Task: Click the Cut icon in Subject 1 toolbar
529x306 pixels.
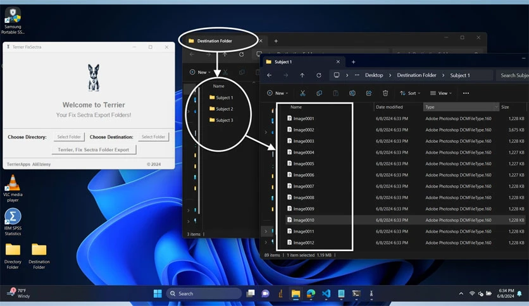Action: pyautogui.click(x=302, y=93)
